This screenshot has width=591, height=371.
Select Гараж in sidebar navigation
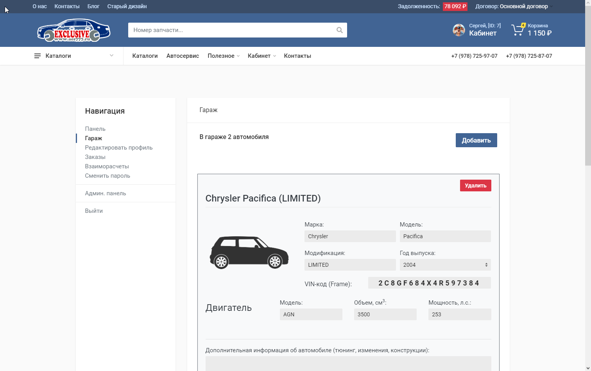pos(93,138)
